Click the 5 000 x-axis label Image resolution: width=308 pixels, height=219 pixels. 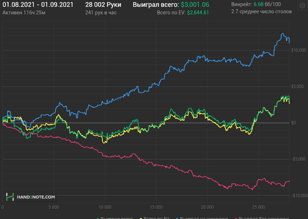point(54,207)
